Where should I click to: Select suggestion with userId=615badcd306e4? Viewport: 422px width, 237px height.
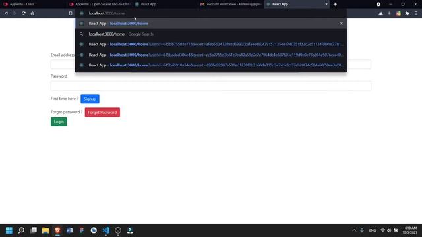tap(211, 55)
